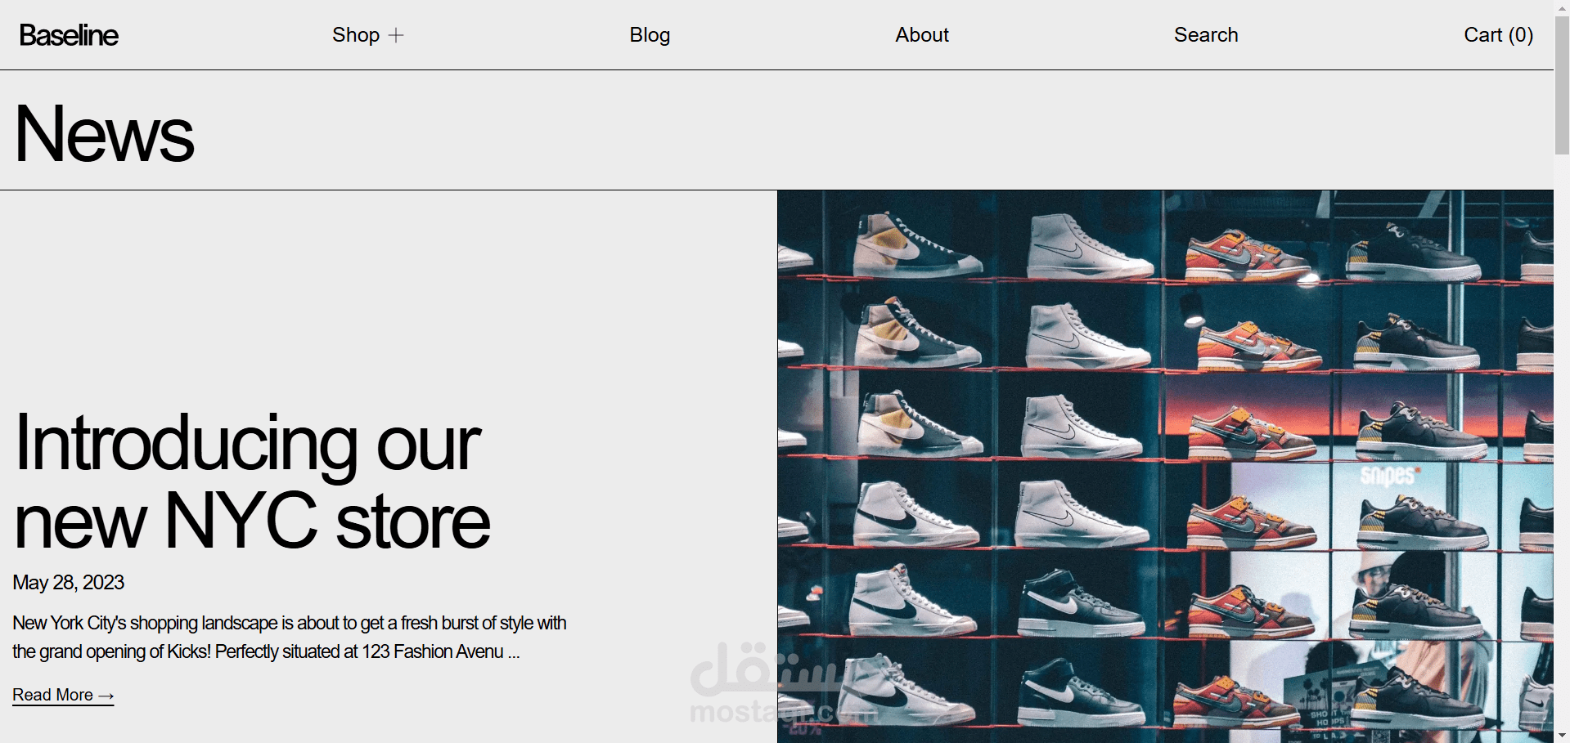View Cart (0)
This screenshot has height=743, width=1570.
1498,35
